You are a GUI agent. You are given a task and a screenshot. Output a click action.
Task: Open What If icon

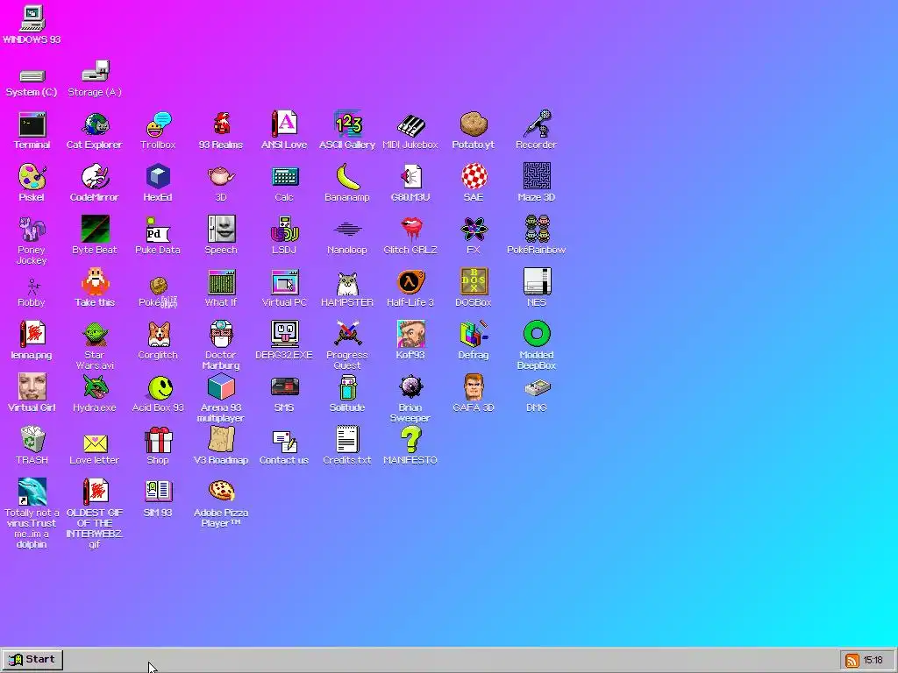click(x=222, y=282)
